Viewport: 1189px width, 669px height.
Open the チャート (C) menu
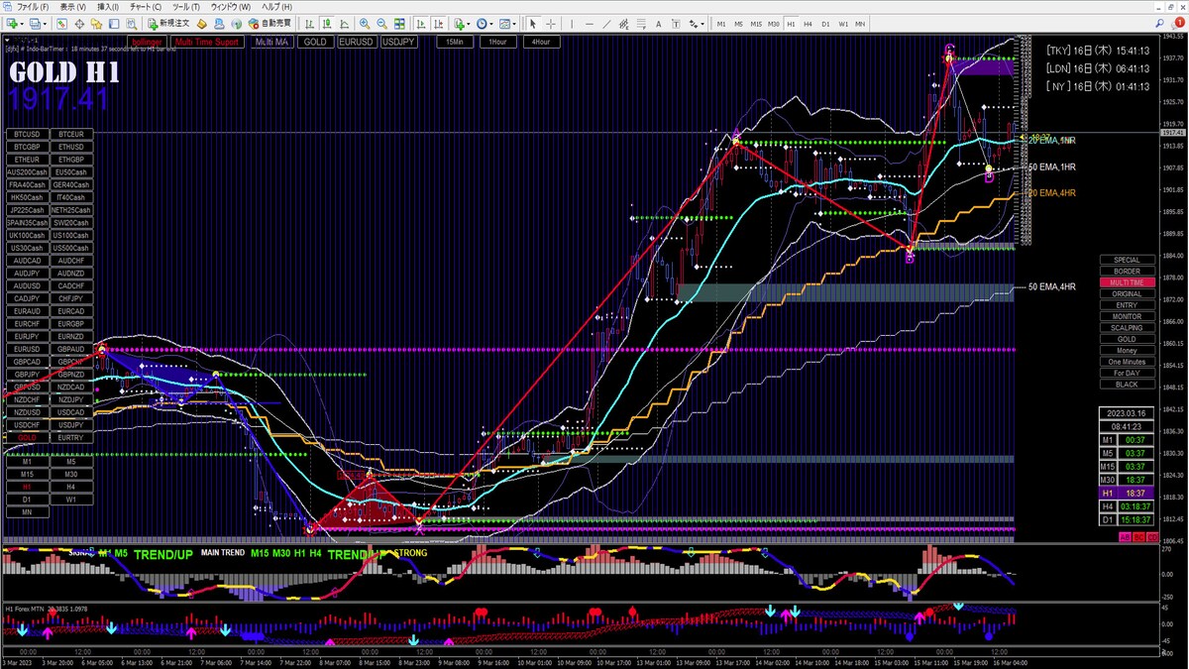[x=146, y=7]
